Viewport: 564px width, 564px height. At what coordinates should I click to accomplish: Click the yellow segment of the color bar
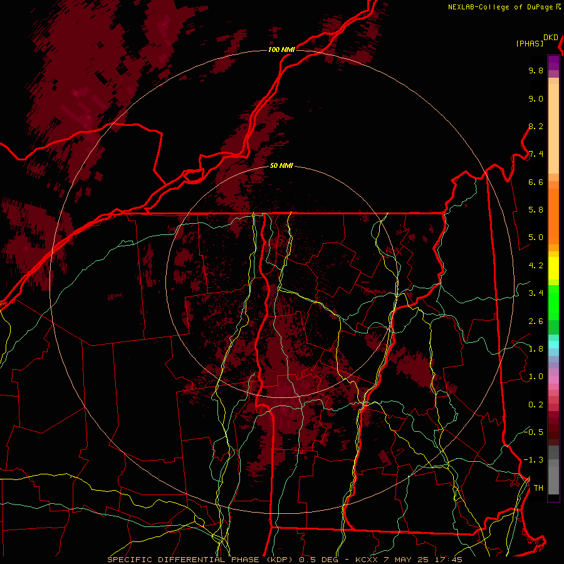pos(553,268)
